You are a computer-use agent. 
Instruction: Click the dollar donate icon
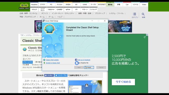44,63
